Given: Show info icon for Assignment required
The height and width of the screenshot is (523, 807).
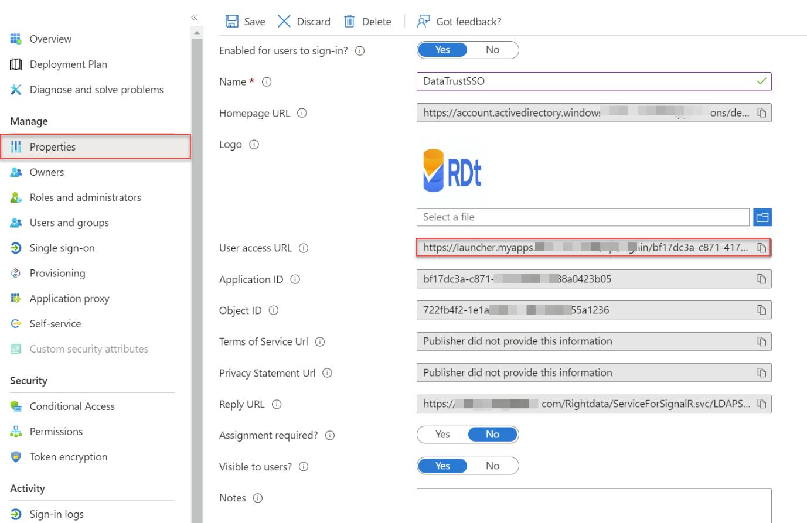Looking at the screenshot, I should coord(330,436).
